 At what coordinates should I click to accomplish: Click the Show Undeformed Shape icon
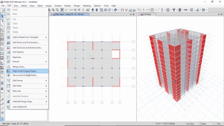pos(122,10)
